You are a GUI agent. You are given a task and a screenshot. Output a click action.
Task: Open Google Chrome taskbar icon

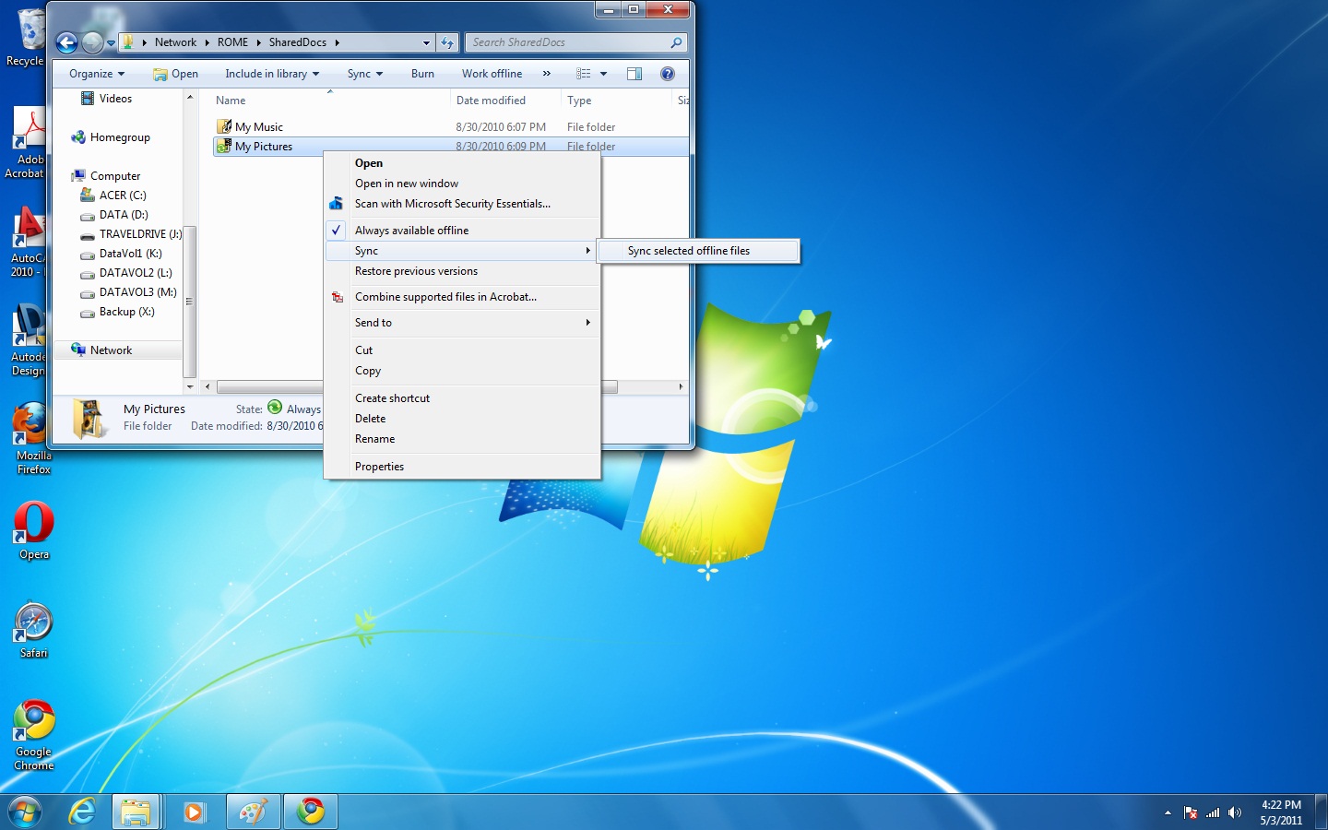point(311,812)
